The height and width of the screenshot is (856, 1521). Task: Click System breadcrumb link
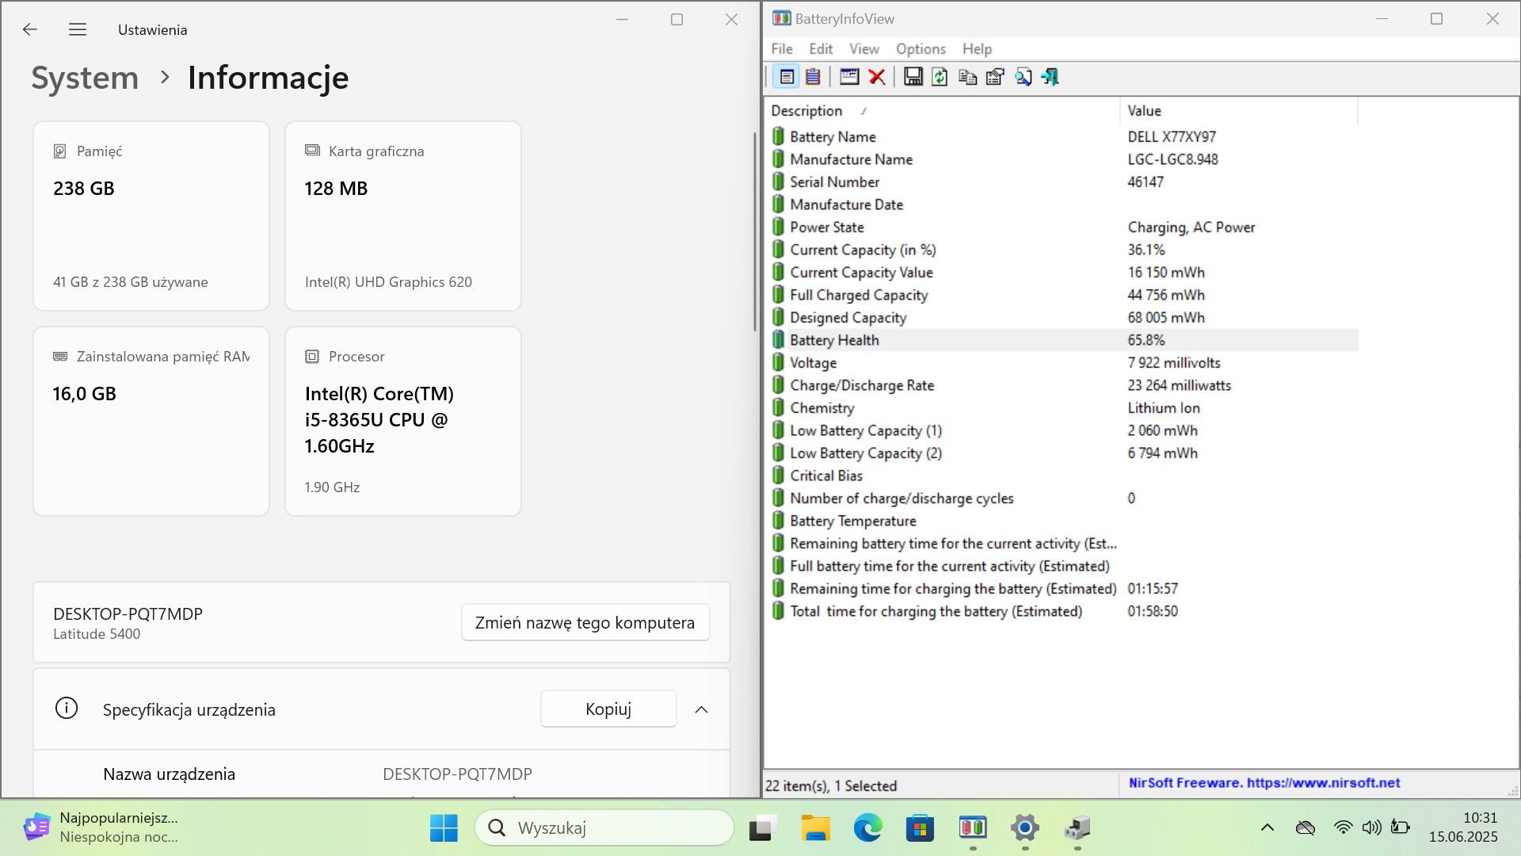tap(85, 78)
